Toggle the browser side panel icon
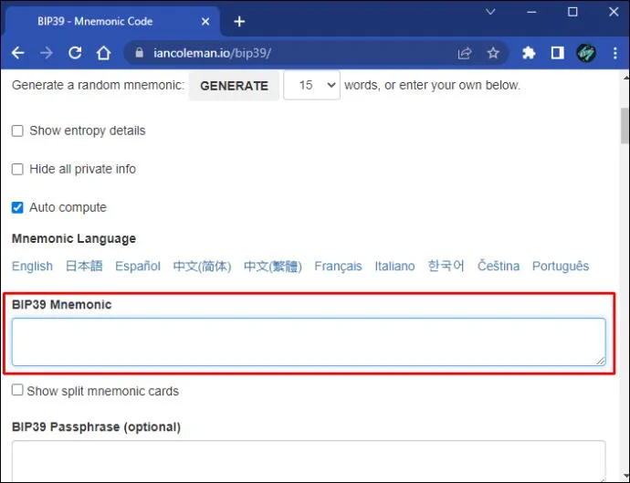This screenshot has width=630, height=483. [557, 53]
